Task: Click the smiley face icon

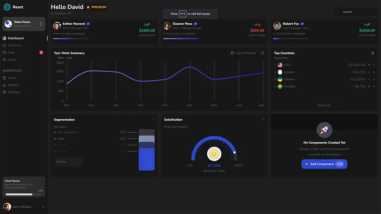Action: pyautogui.click(x=214, y=154)
